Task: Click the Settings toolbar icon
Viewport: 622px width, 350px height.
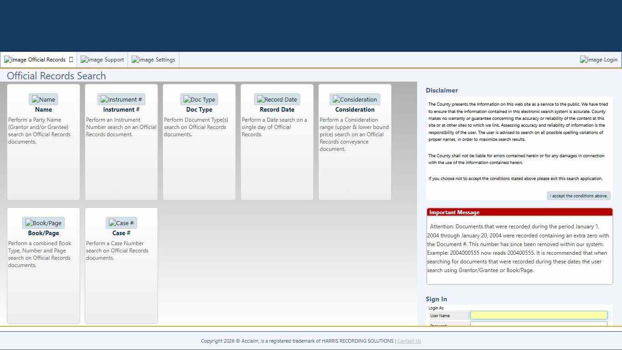Action: (153, 59)
